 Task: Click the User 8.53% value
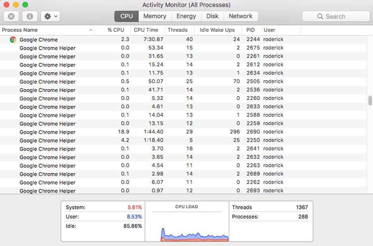click(134, 217)
